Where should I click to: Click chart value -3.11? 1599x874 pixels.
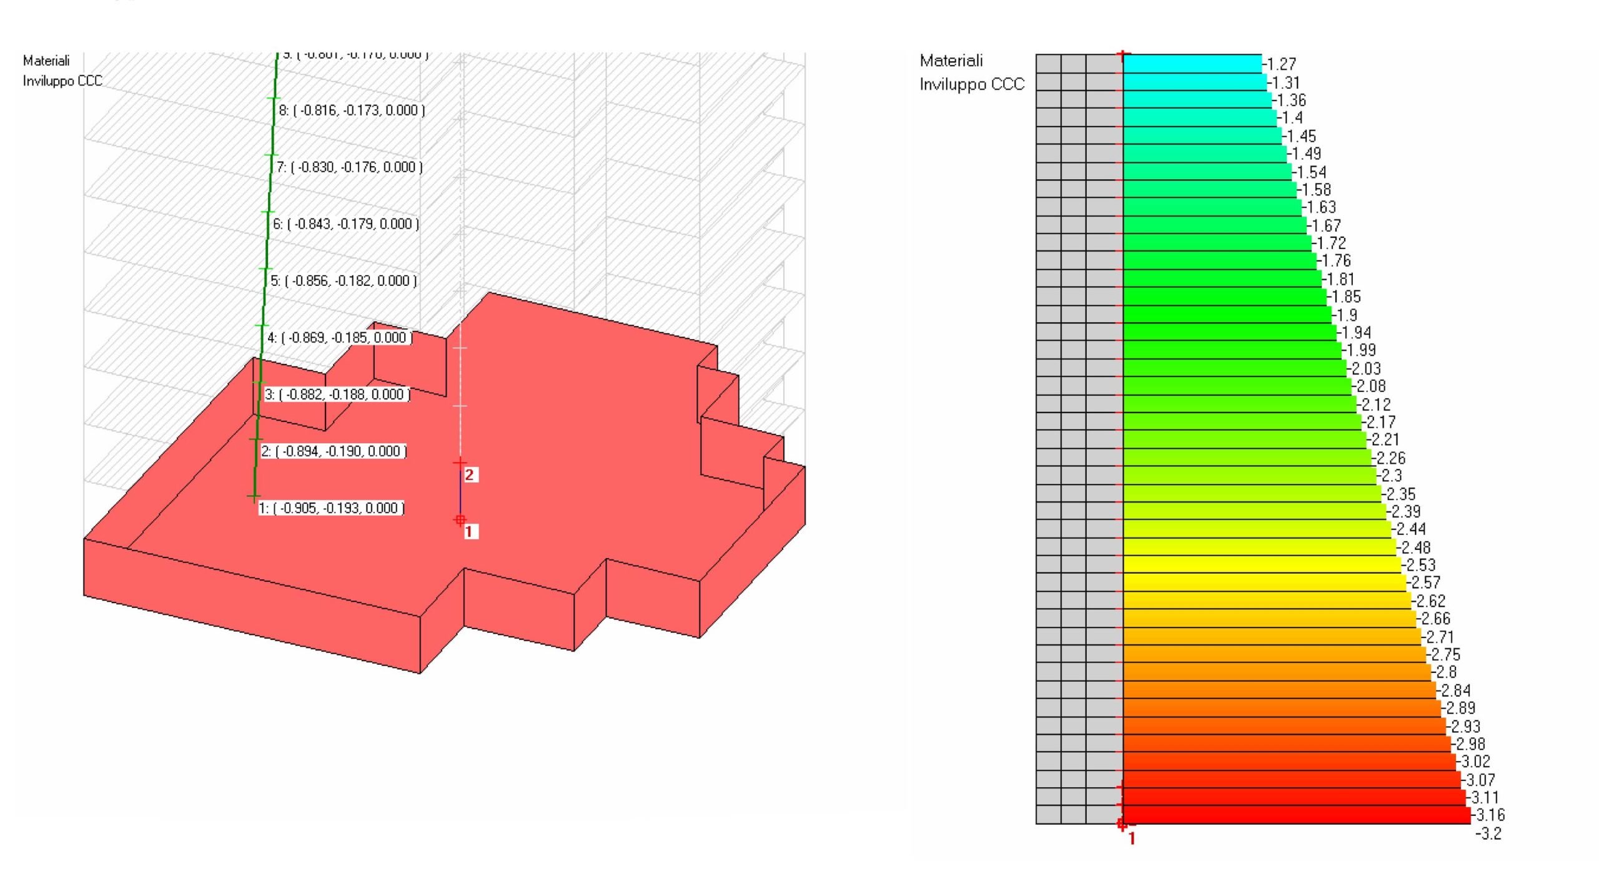point(1483,798)
